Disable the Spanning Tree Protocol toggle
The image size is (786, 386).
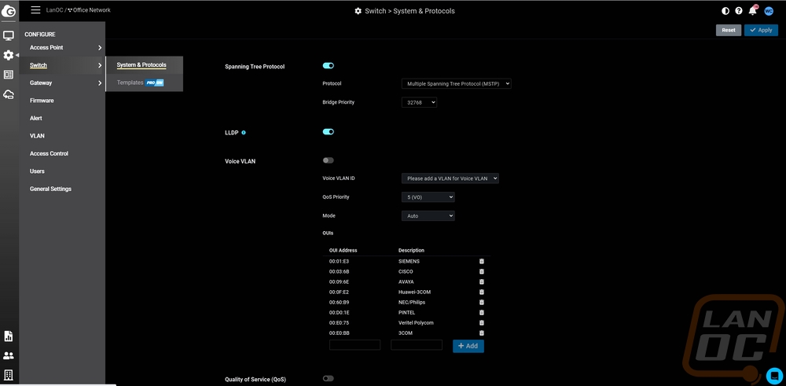(x=328, y=66)
